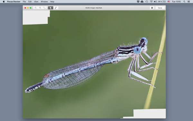Open the Apple menu
This screenshot has width=193, height=121.
[4, 2]
